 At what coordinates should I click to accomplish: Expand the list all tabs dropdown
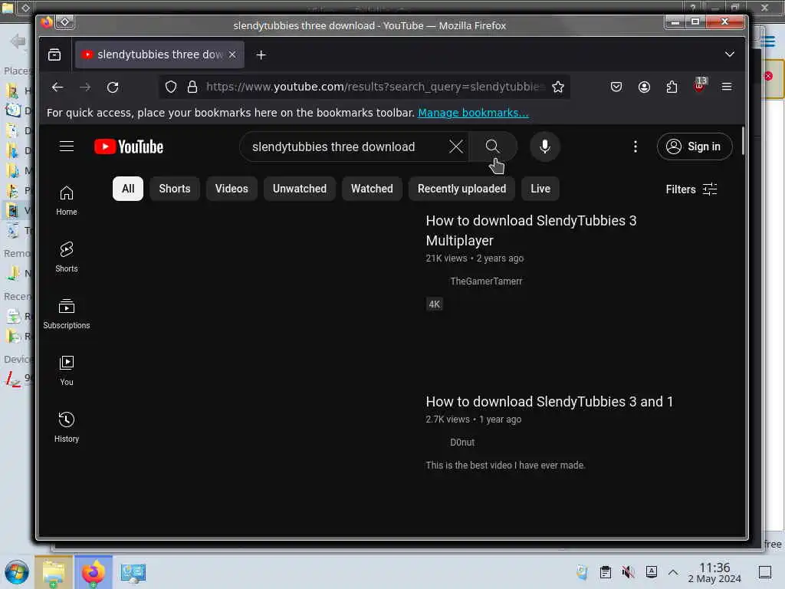click(730, 54)
